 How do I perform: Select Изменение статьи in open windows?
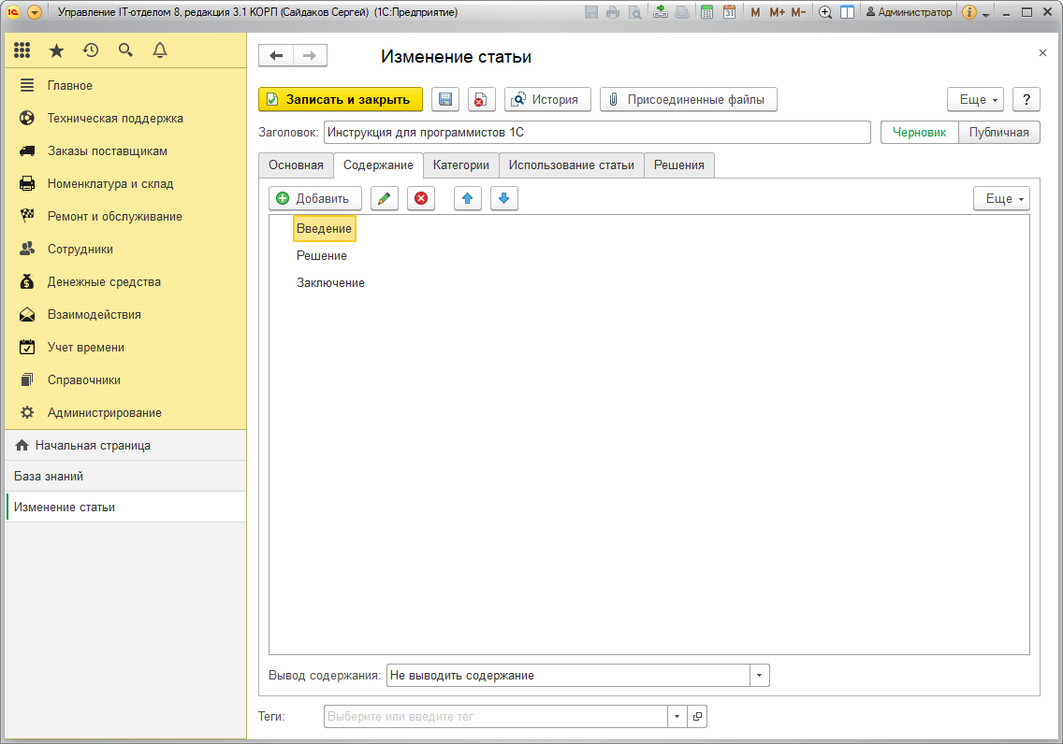click(x=125, y=507)
